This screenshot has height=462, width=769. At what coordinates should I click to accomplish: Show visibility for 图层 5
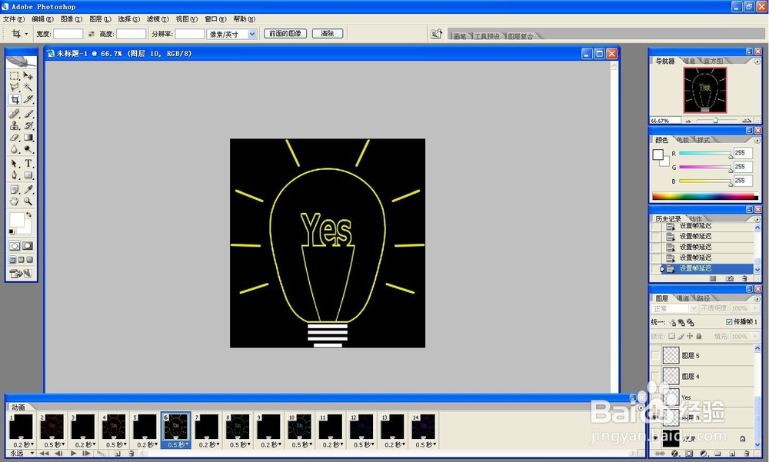pos(656,356)
